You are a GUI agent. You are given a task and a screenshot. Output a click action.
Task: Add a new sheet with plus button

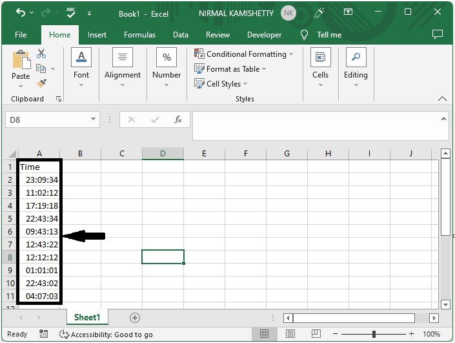click(135, 318)
